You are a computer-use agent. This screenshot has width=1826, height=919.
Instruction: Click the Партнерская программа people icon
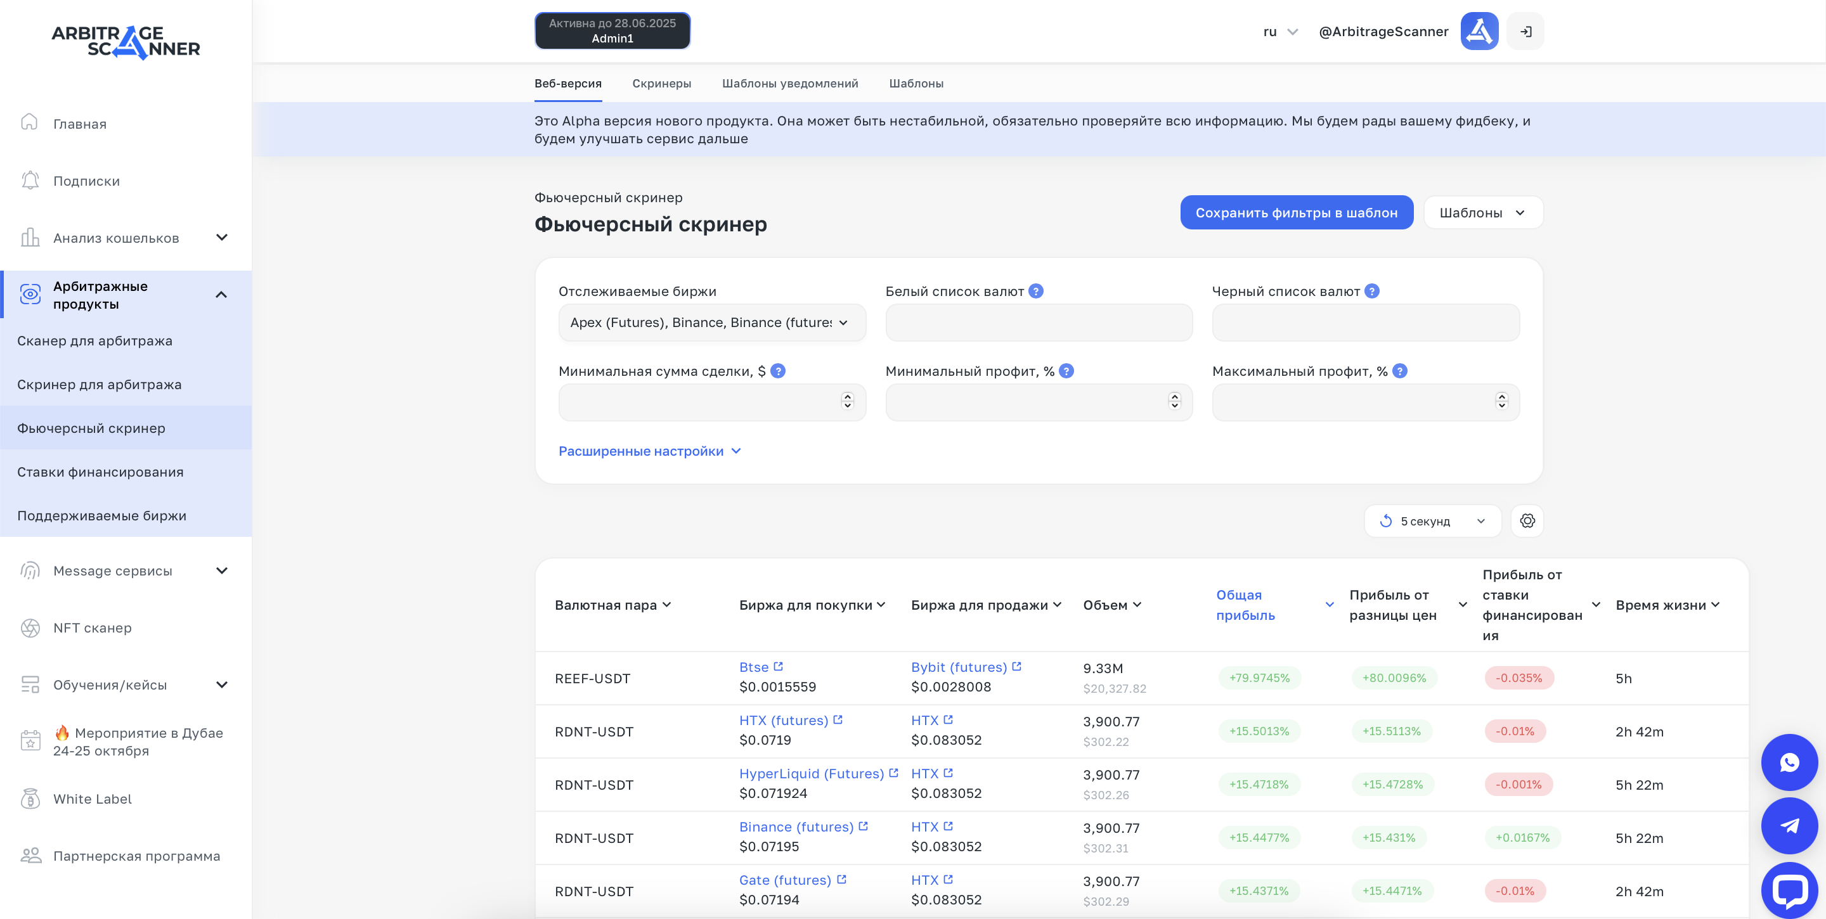coord(30,855)
